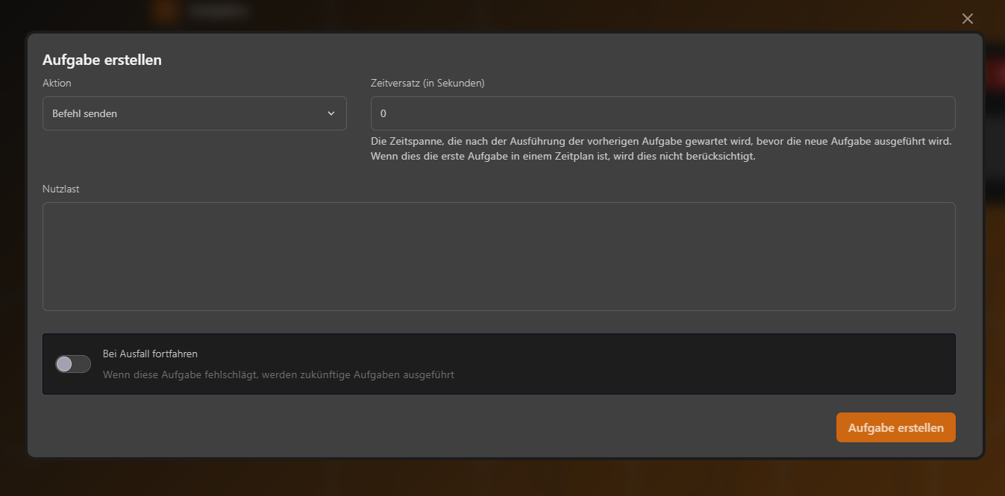The height and width of the screenshot is (496, 1005).
Task: Enable the Bei Ausfall fortfahren switch
Action: point(73,364)
